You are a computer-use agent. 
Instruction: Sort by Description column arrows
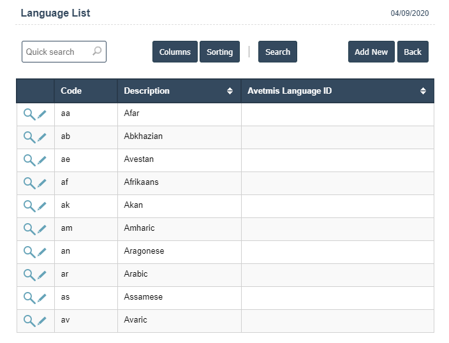click(230, 91)
